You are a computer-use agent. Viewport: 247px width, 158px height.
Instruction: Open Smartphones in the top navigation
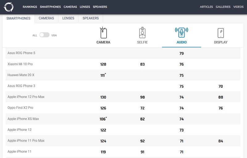click(x=50, y=7)
